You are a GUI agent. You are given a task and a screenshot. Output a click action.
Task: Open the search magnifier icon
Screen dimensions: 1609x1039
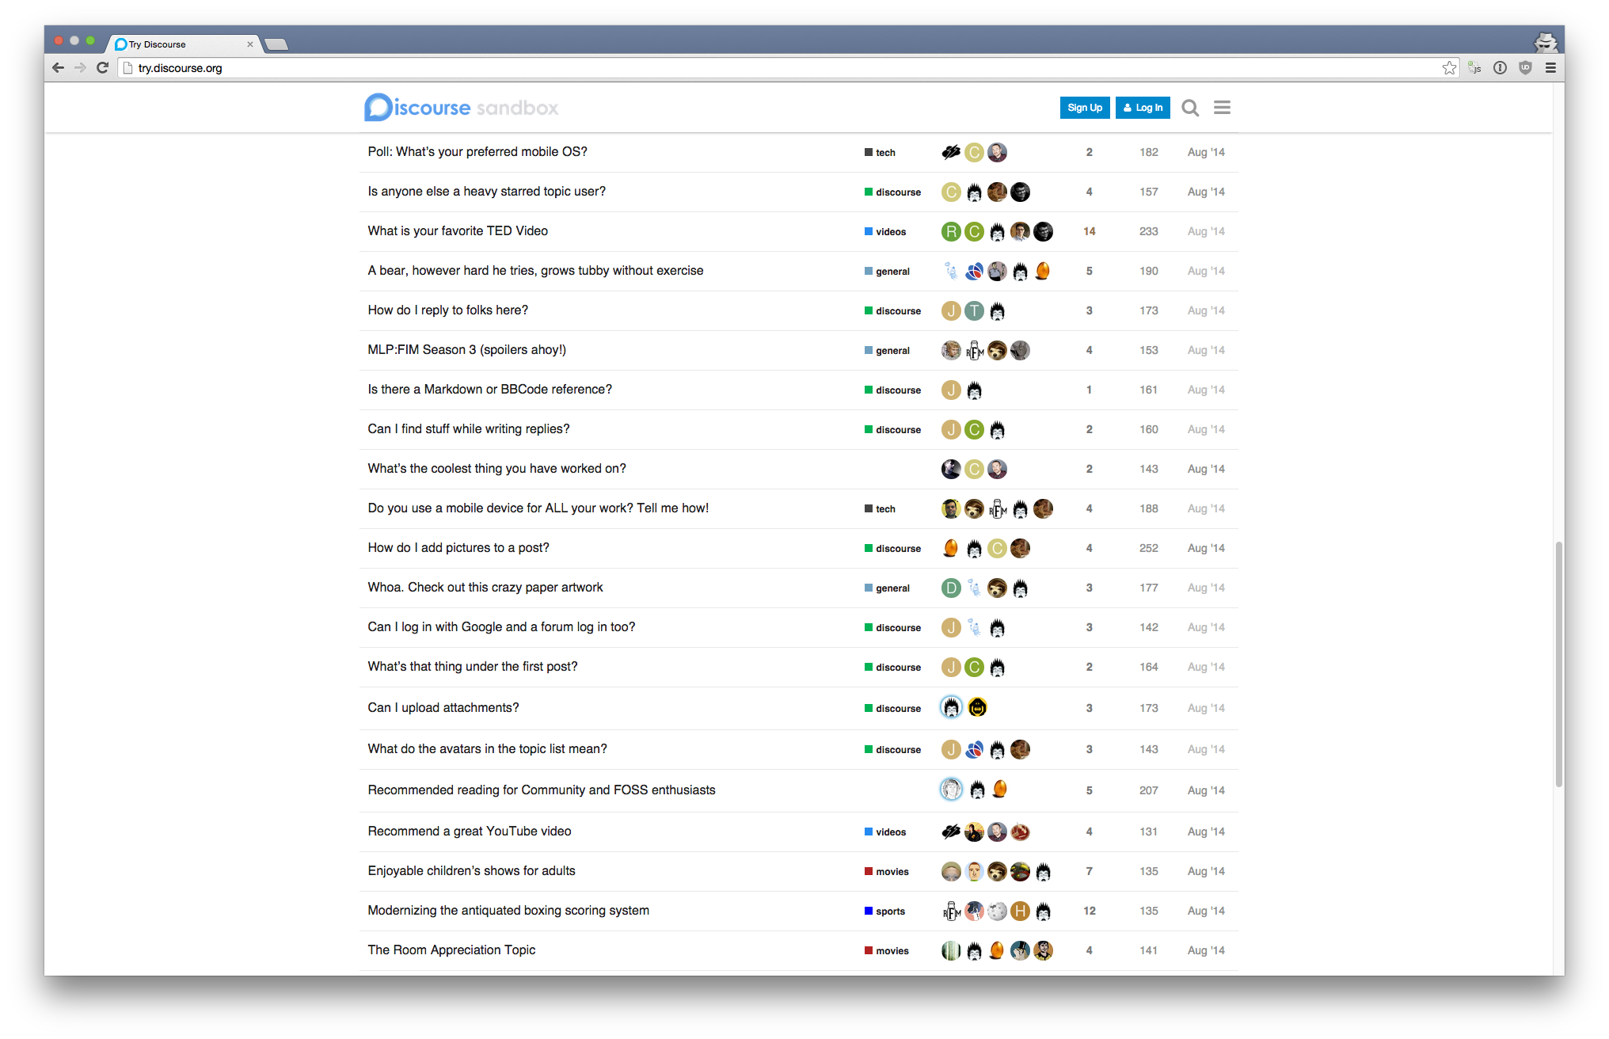pyautogui.click(x=1189, y=108)
